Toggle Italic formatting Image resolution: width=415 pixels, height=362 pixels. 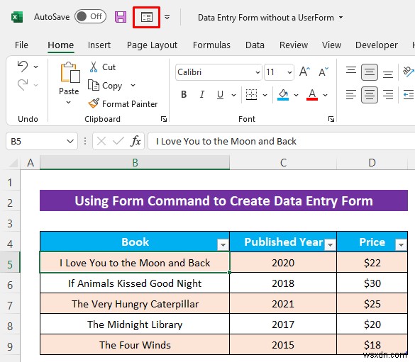pyautogui.click(x=202, y=95)
